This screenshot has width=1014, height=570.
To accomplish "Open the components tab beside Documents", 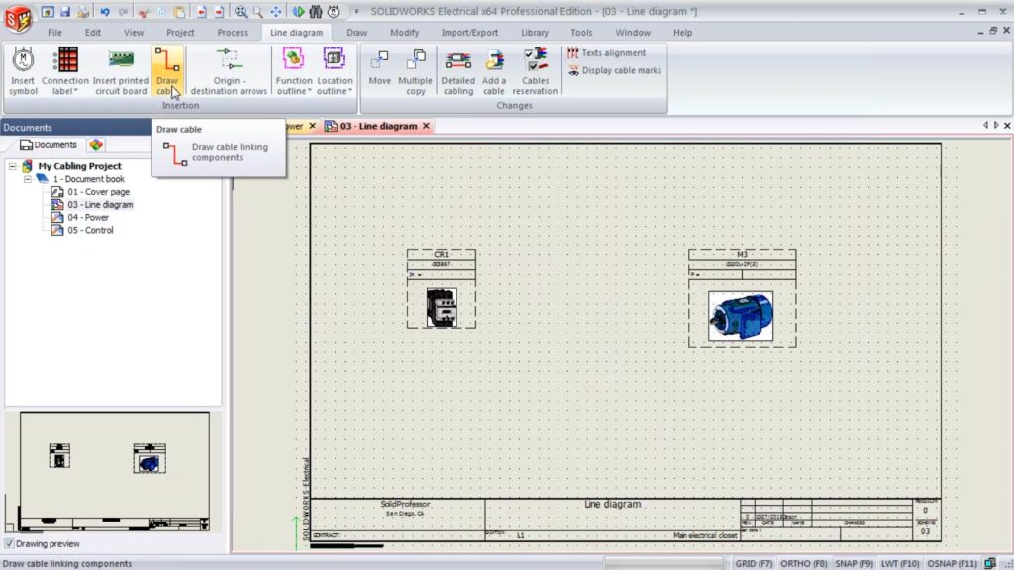I will (96, 145).
